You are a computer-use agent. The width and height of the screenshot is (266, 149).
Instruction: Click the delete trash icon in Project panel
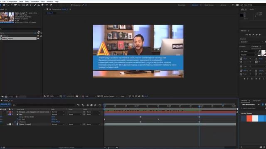17,96
